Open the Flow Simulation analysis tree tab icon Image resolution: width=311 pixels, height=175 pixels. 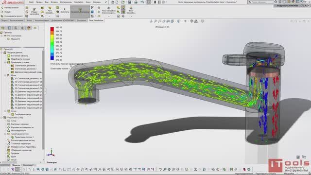(35, 28)
